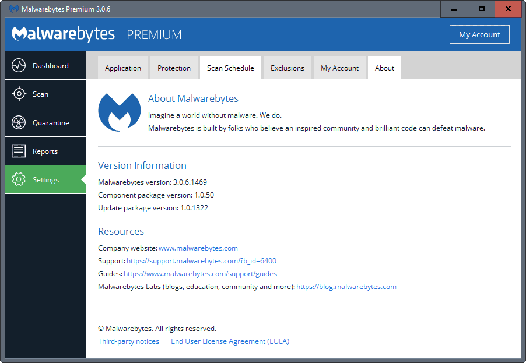Screen dimensions: 526x363
Task: Open the End User License Agreement (EULA)
Action: pyautogui.click(x=230, y=341)
